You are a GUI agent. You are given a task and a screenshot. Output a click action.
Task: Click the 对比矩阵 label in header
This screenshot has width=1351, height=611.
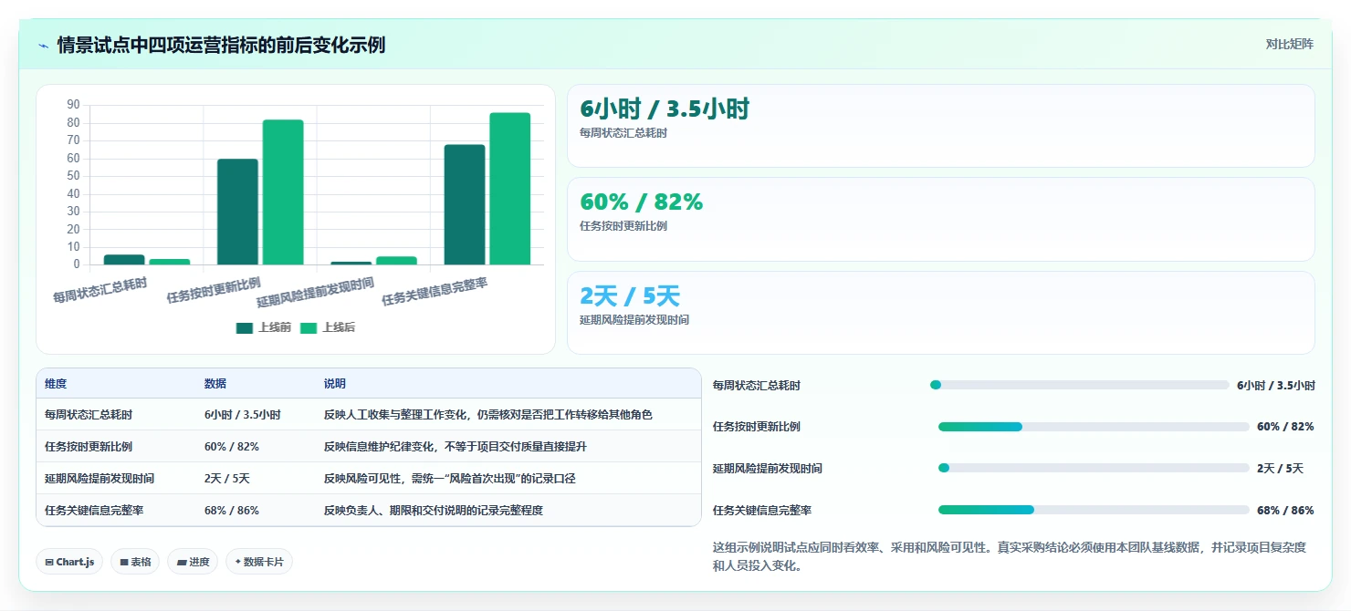[x=1290, y=44]
